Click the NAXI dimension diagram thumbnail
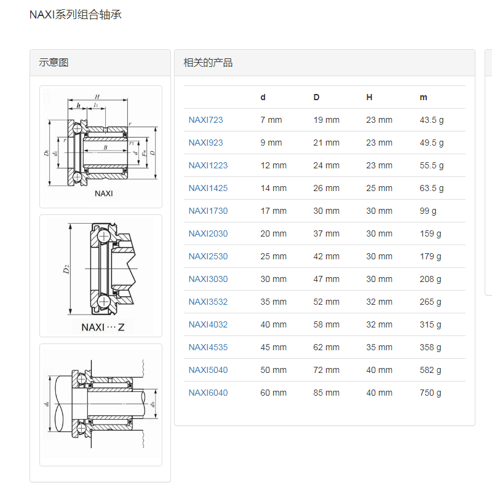Screen dimensions: 492x486 point(101,147)
